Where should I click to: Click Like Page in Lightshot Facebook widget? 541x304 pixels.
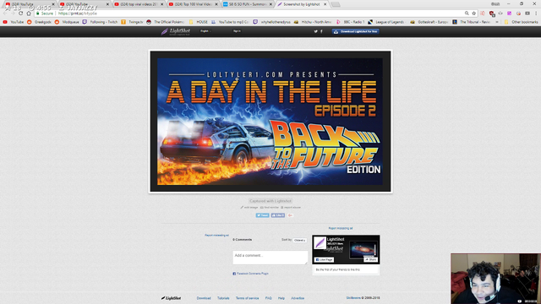(x=324, y=259)
